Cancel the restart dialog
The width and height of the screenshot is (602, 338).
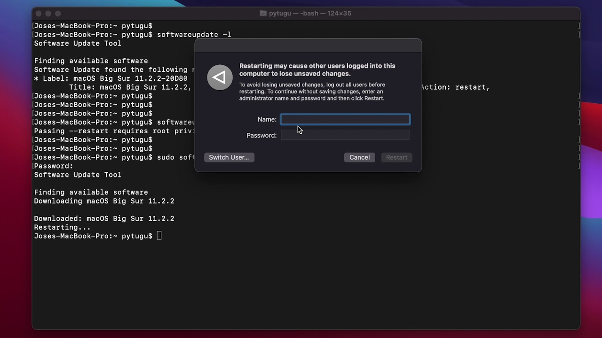point(359,157)
